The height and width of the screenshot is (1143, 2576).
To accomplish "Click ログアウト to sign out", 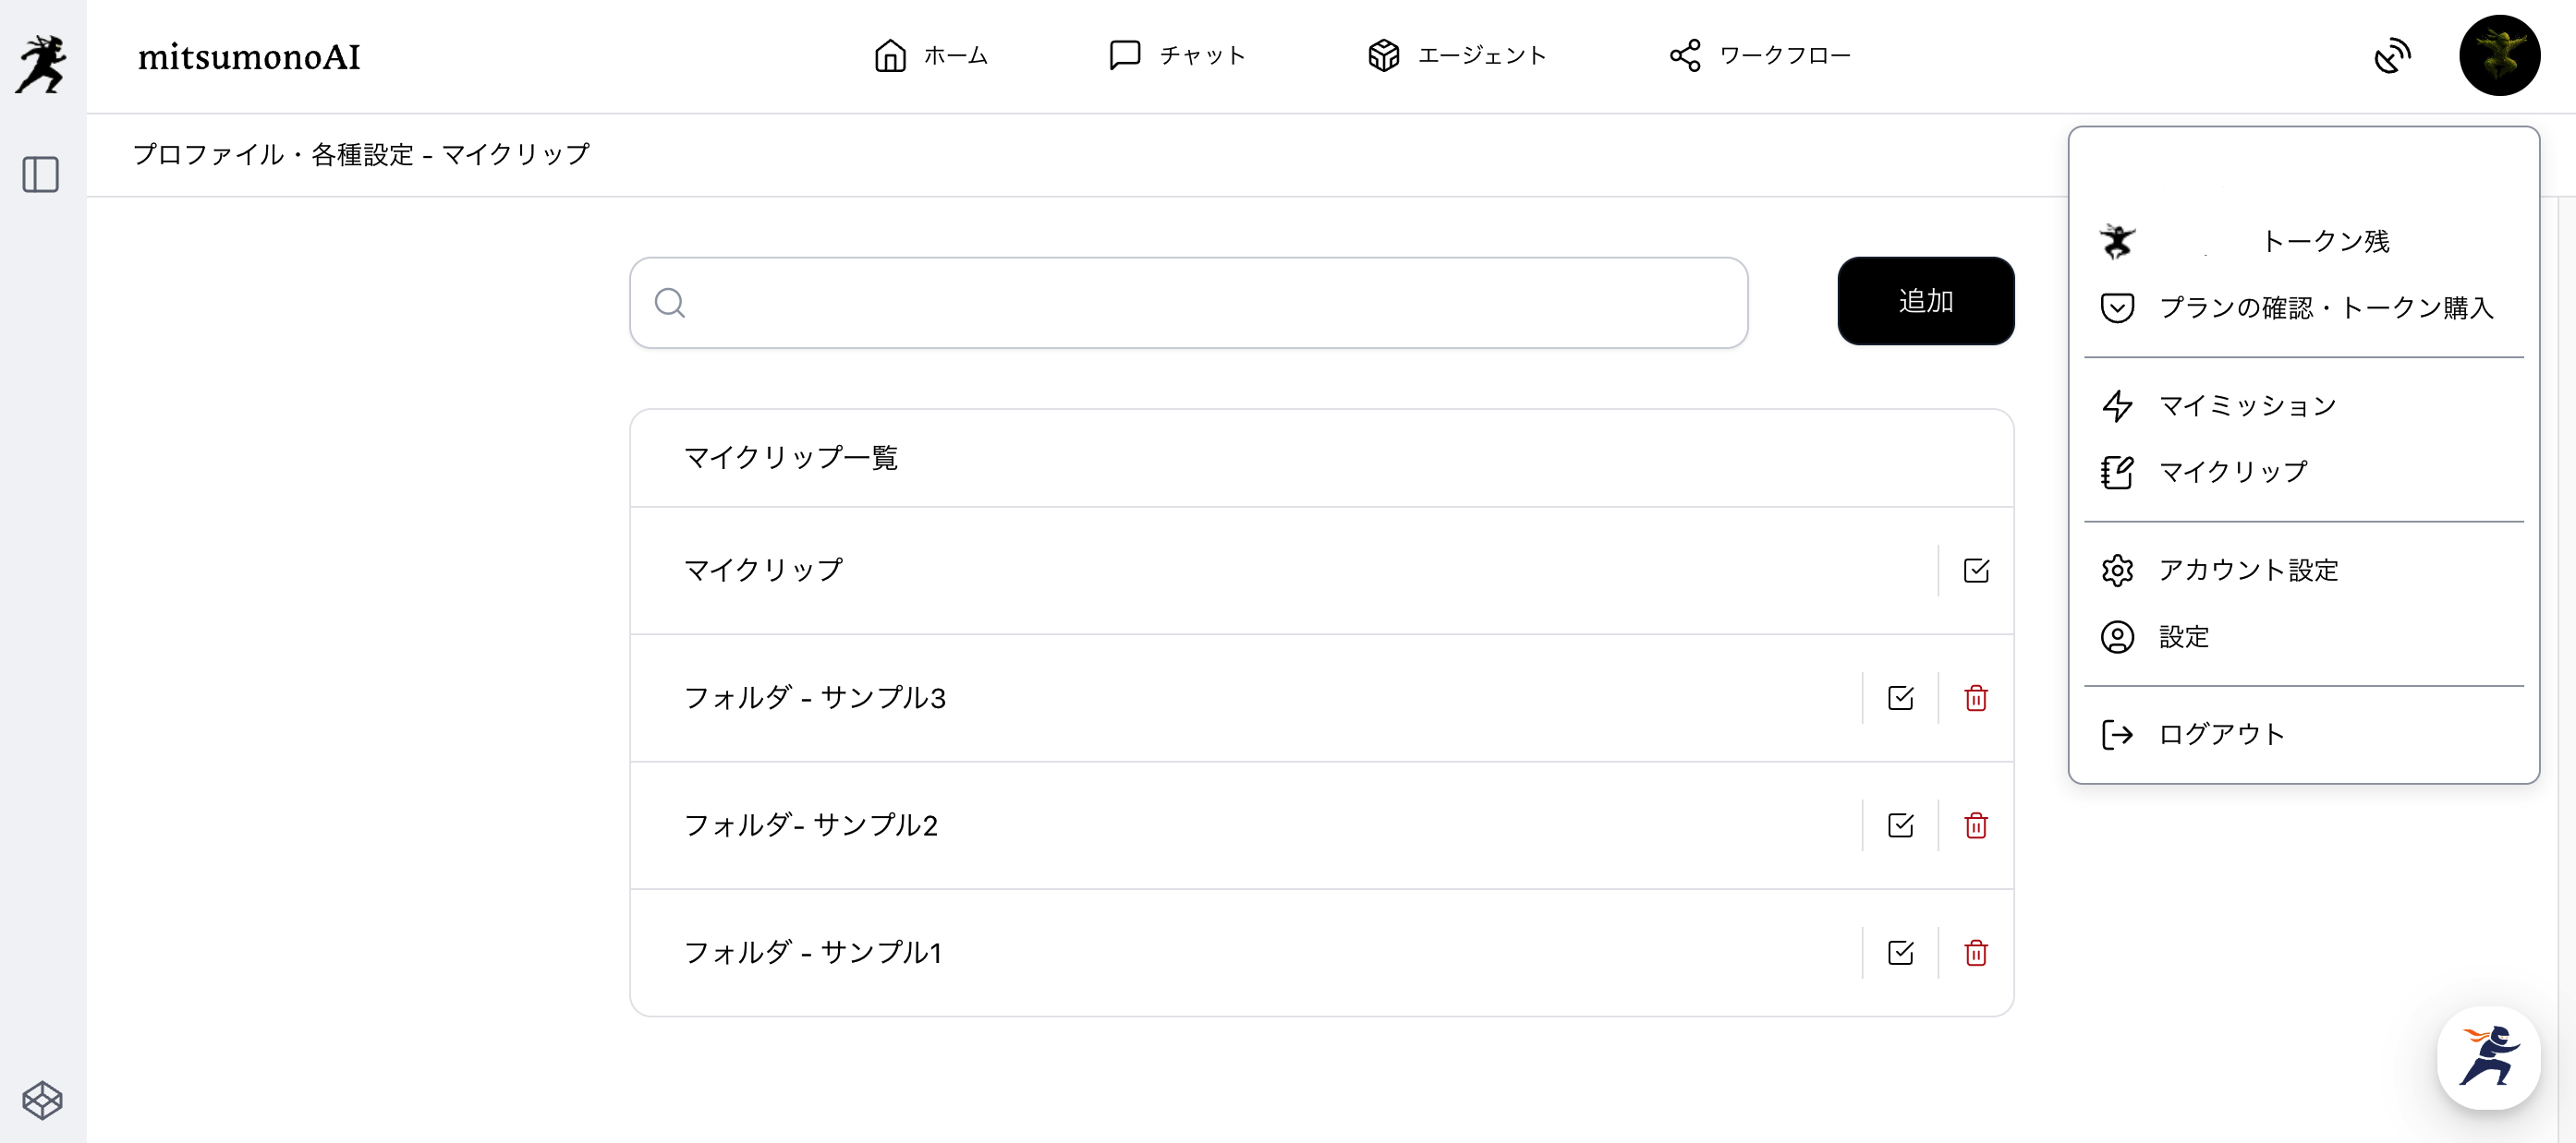I will pyautogui.click(x=2220, y=734).
